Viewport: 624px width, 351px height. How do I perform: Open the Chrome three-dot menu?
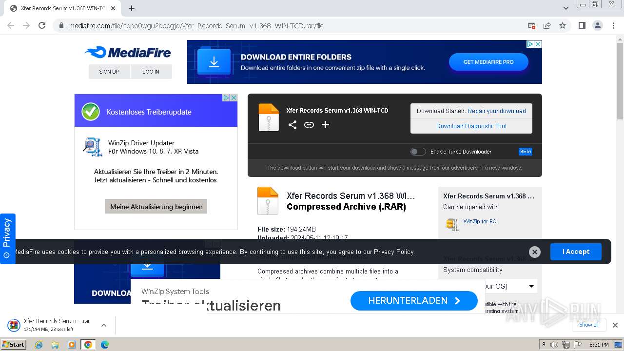point(613,25)
